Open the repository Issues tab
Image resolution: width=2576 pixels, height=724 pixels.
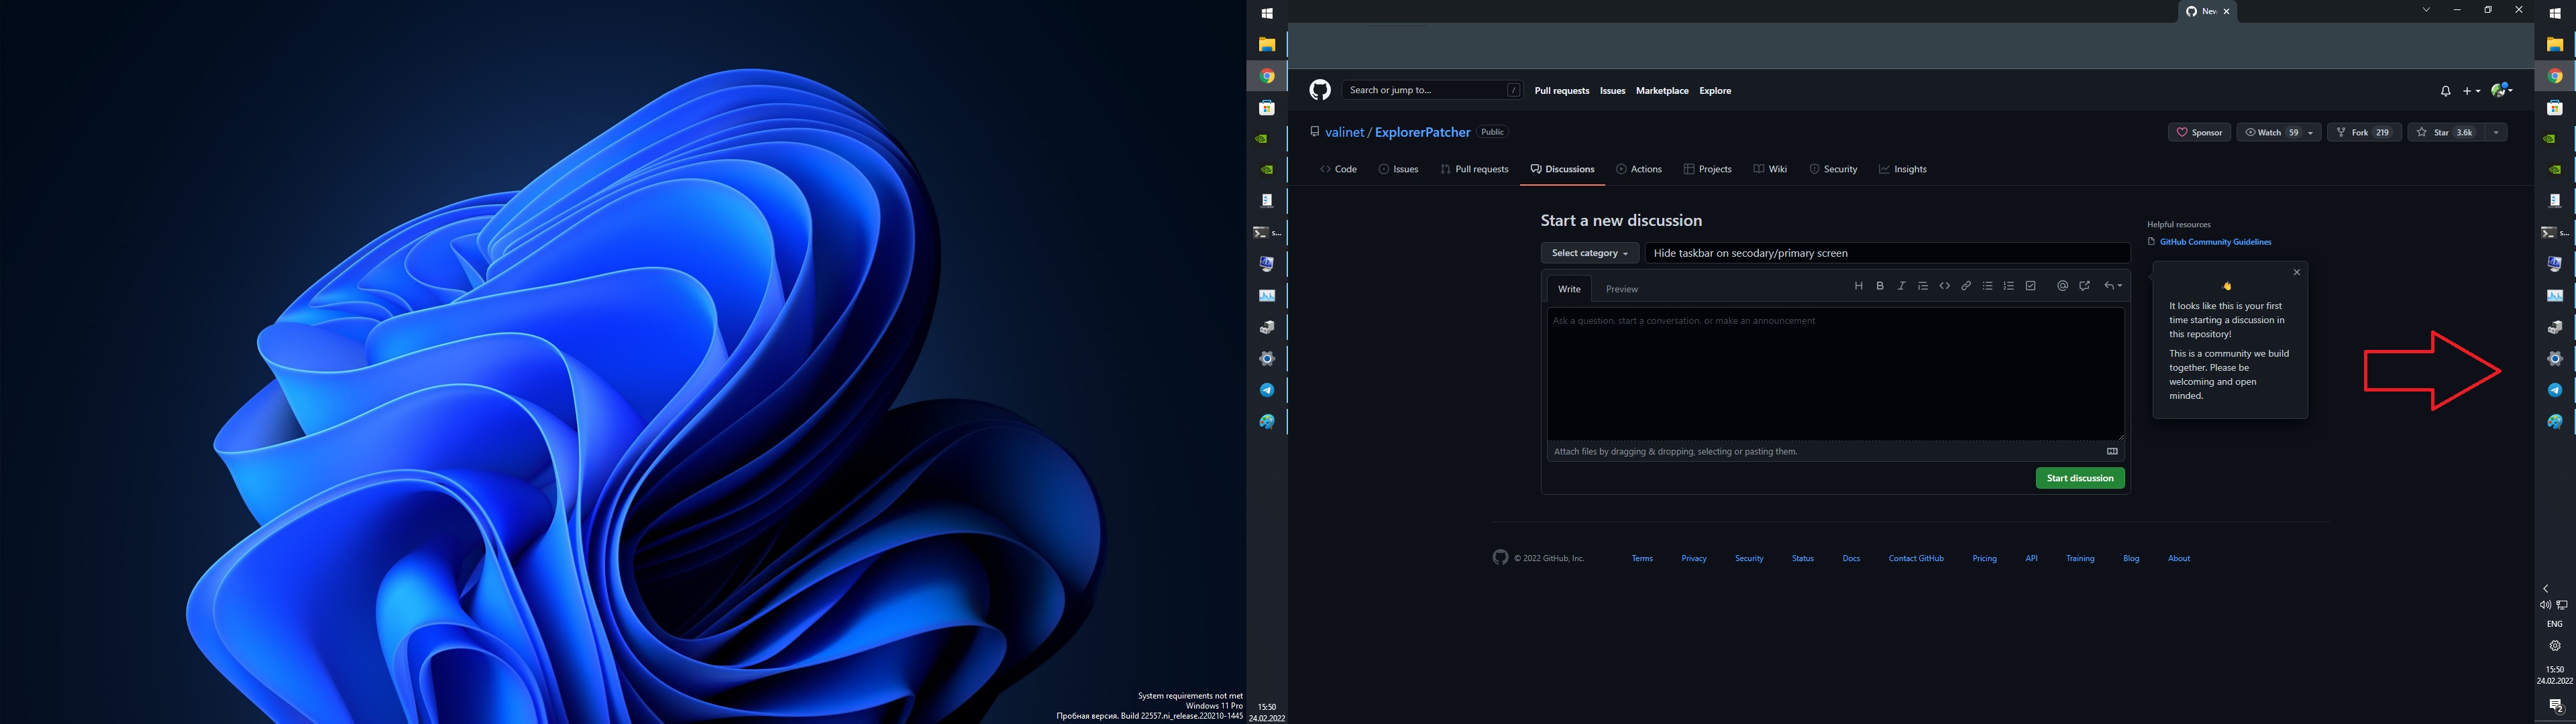pyautogui.click(x=1398, y=169)
